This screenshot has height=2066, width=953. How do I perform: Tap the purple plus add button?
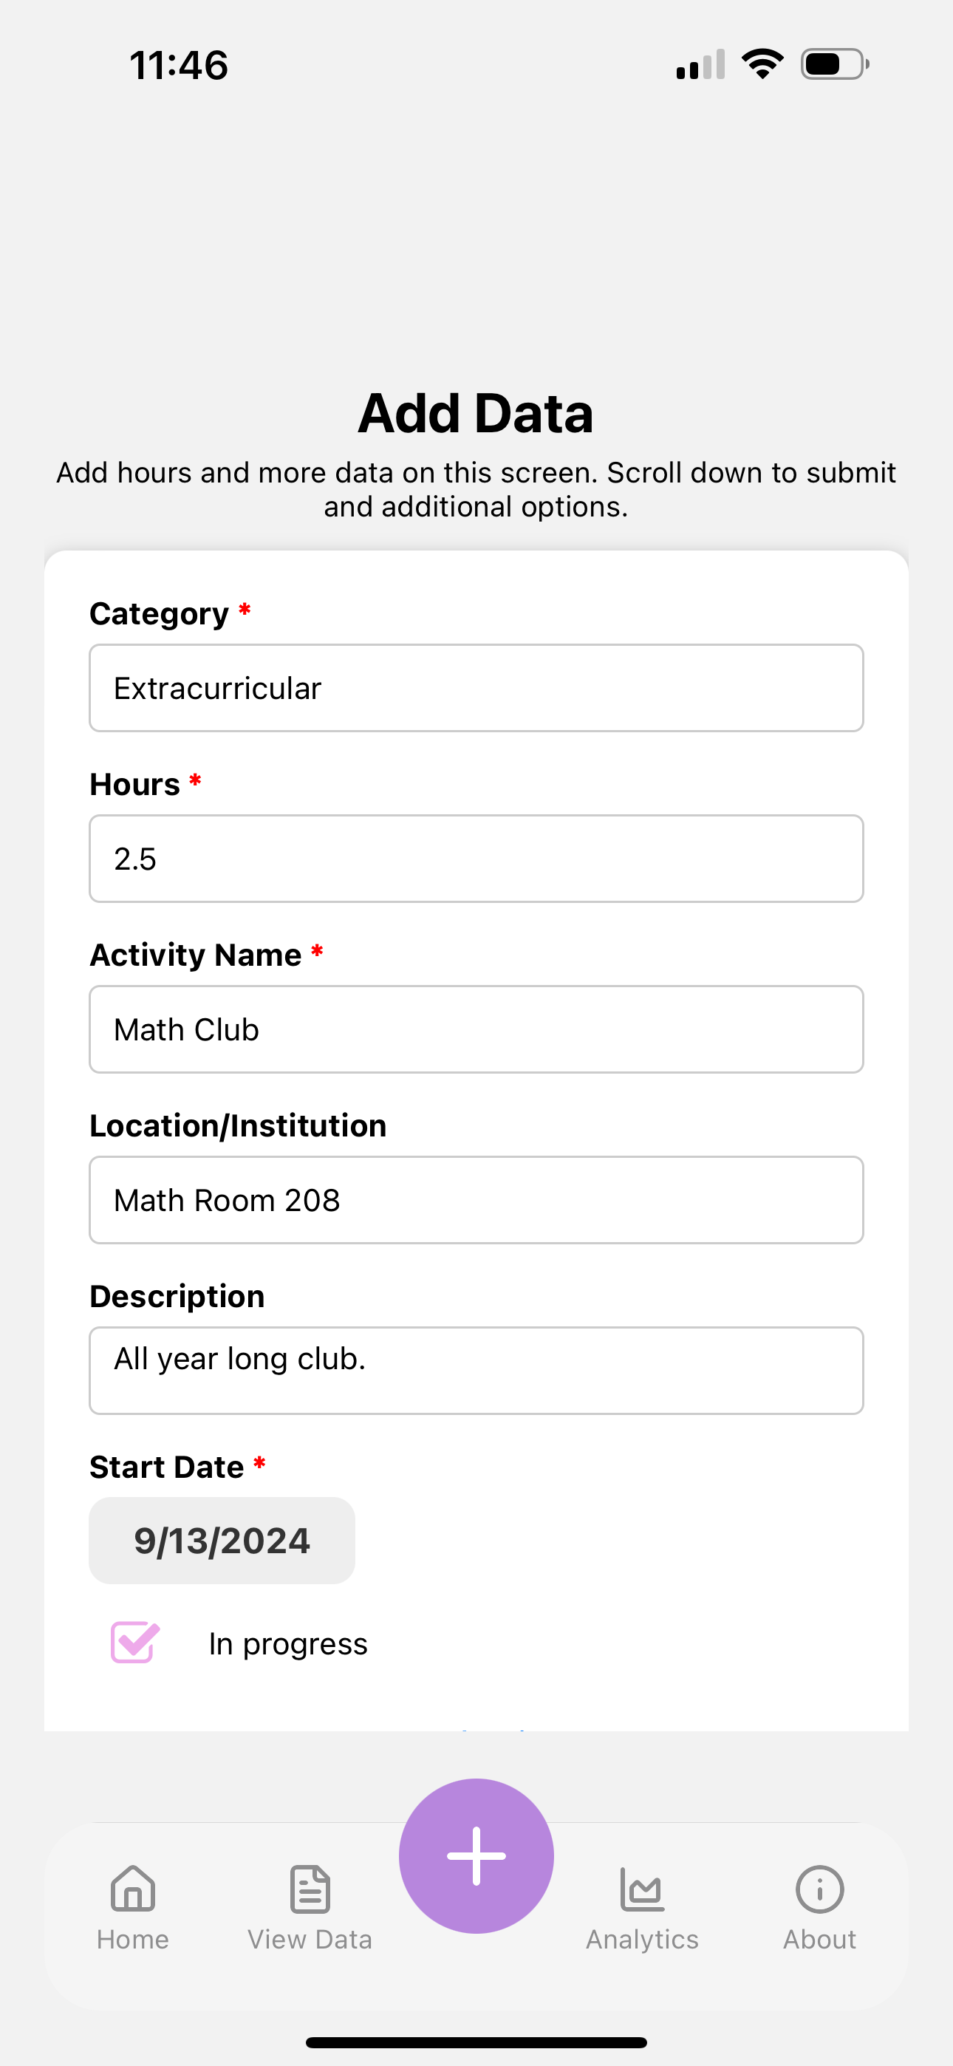click(476, 1855)
